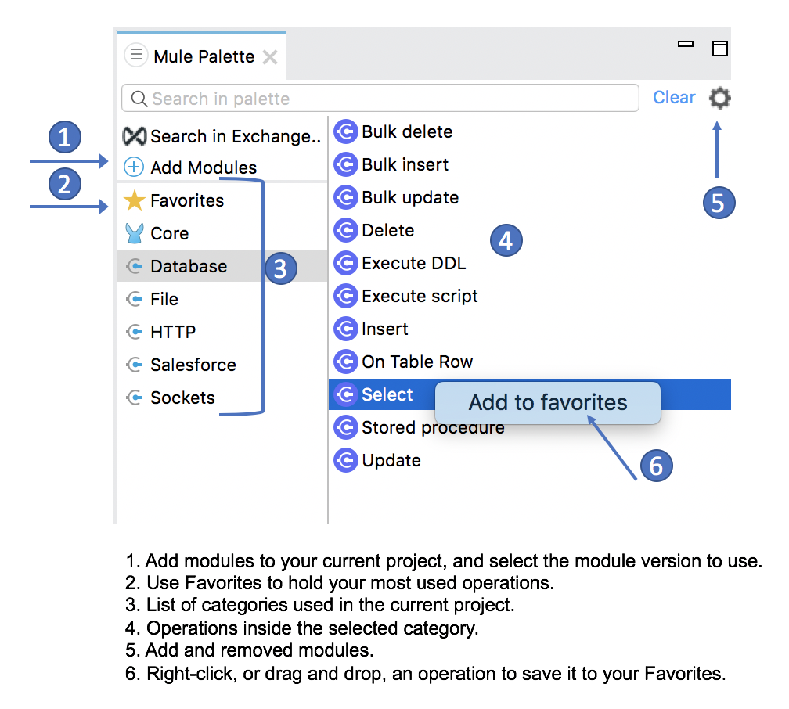Click the Bulk delete operation icon

tap(346, 131)
